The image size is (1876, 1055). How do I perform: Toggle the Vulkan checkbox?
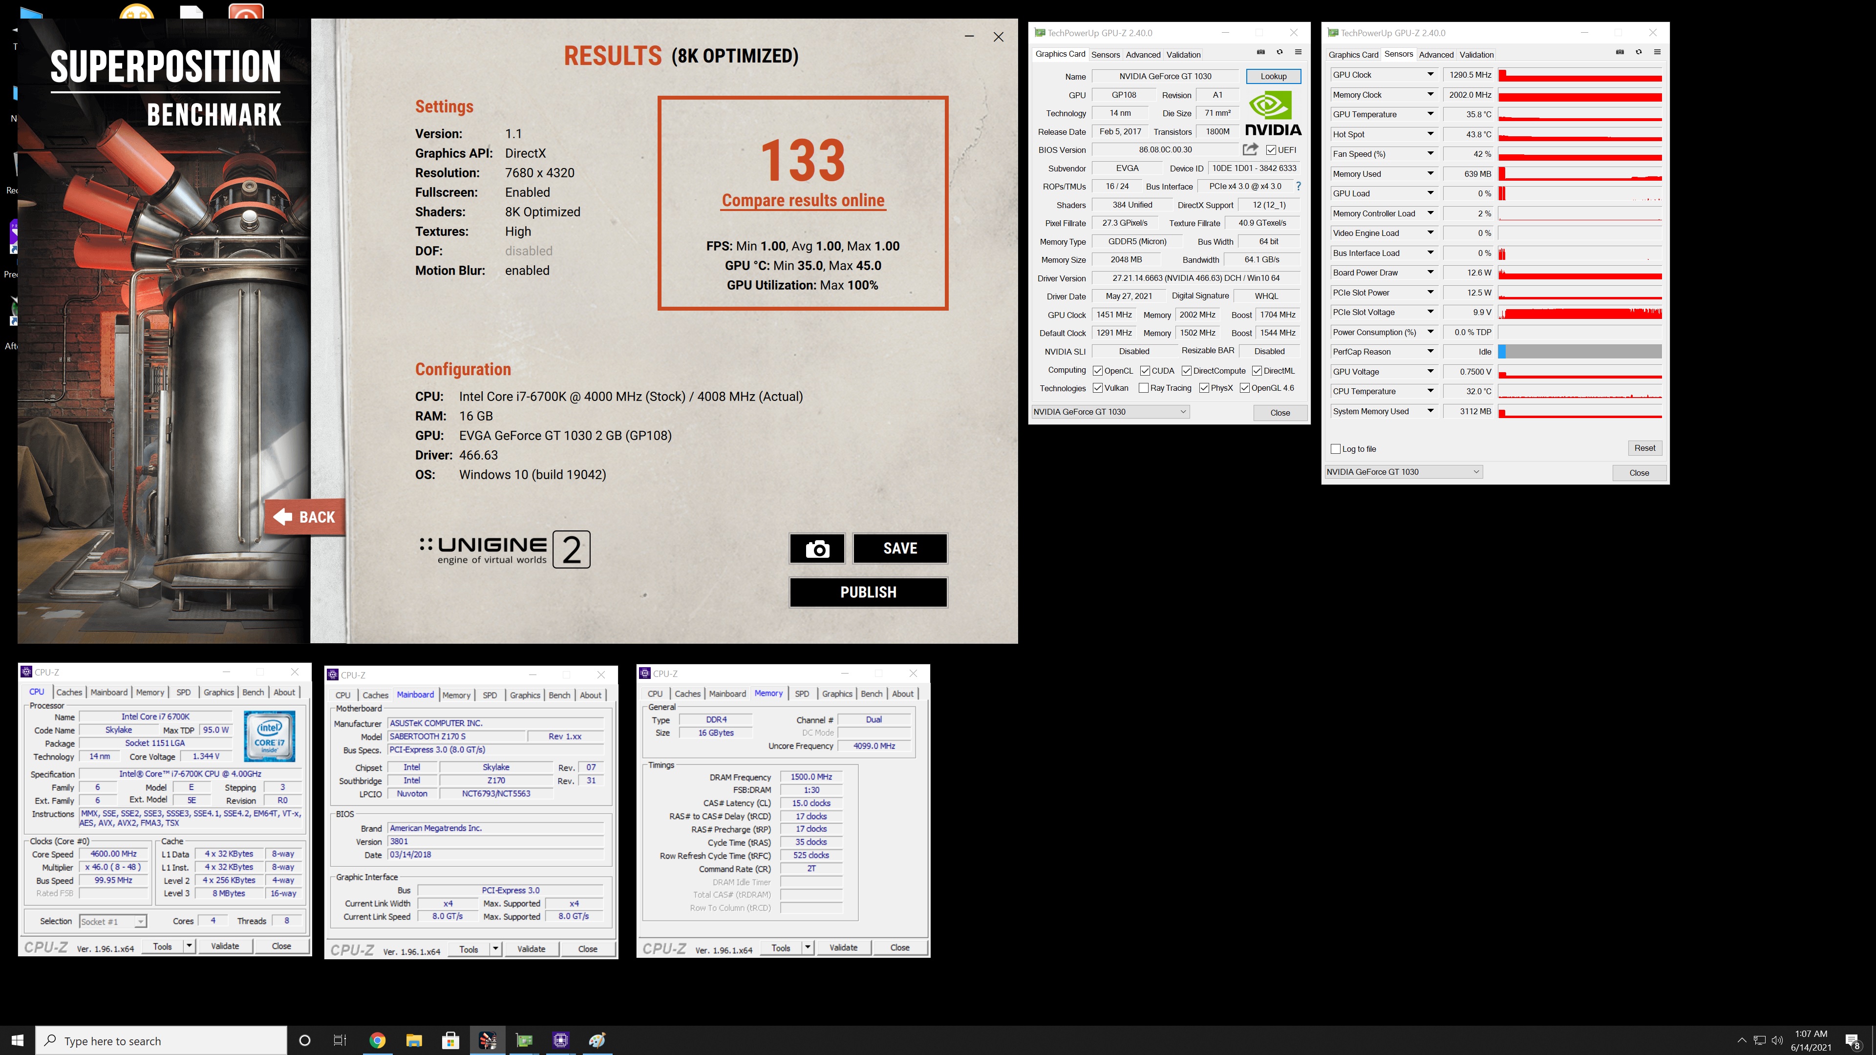(1097, 388)
